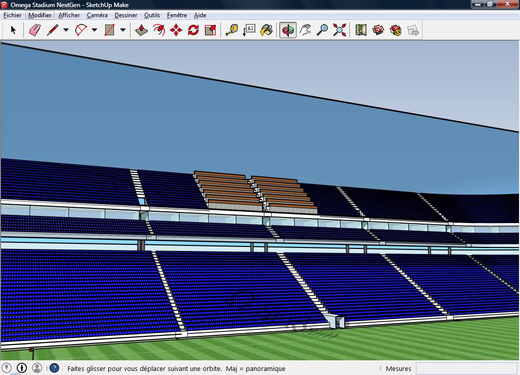
Task: Click the help question mark button
Action: point(54,368)
